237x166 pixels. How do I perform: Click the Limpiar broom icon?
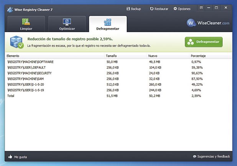(x=26, y=22)
